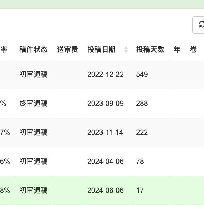The image size is (204, 205).
Task: Click the 288 days cell
Action: click(142, 104)
